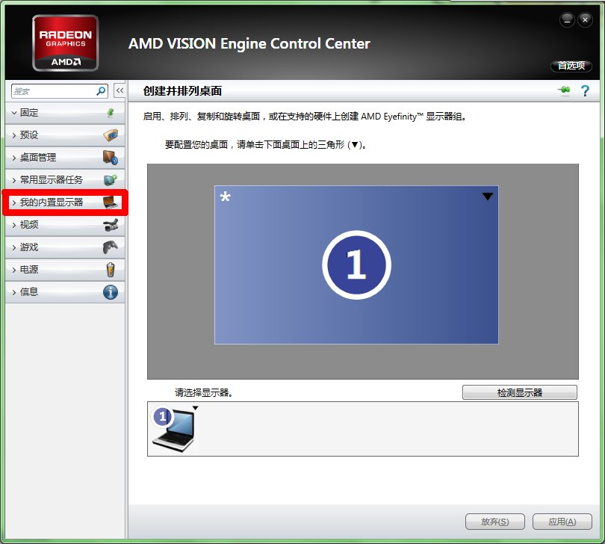Viewport: 605px width, 544px height.
Task: Click the 信息 info icon
Action: pyautogui.click(x=110, y=292)
